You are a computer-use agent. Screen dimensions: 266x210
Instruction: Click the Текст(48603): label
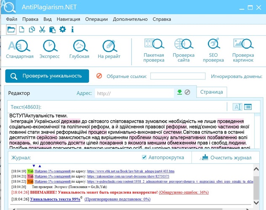pos(26,107)
